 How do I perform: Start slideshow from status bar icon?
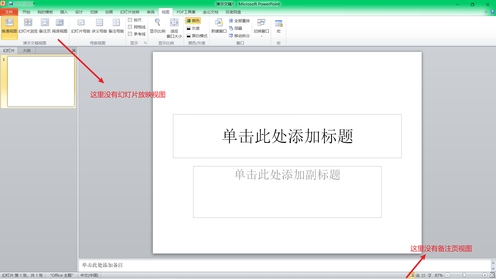430,275
